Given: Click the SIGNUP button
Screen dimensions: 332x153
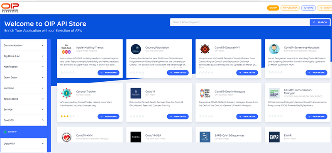Looking at the screenshot, I should [273, 8].
